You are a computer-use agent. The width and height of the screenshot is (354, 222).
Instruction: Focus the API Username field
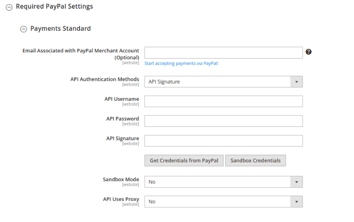click(x=223, y=101)
